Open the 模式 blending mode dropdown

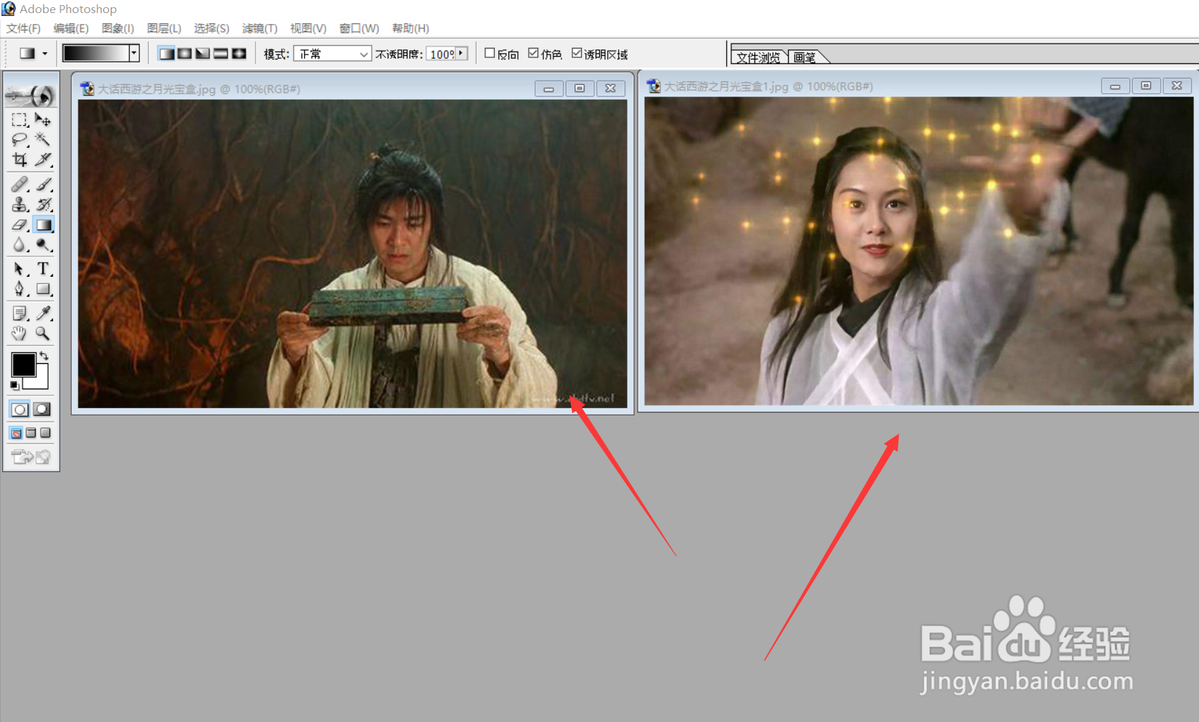click(333, 54)
